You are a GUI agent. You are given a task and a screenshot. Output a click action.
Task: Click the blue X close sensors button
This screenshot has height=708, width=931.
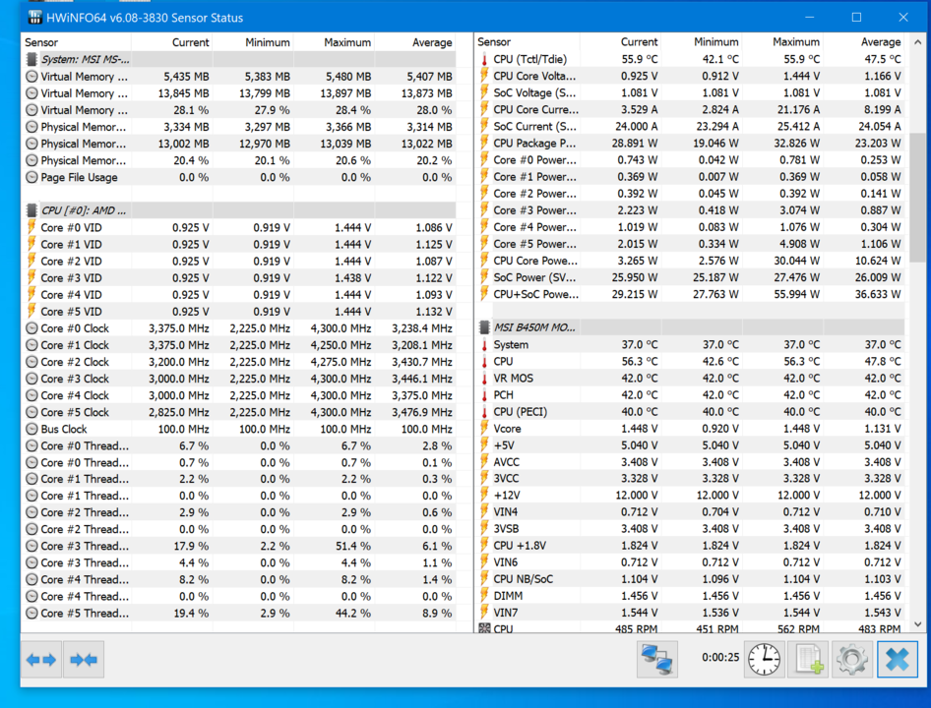point(898,660)
